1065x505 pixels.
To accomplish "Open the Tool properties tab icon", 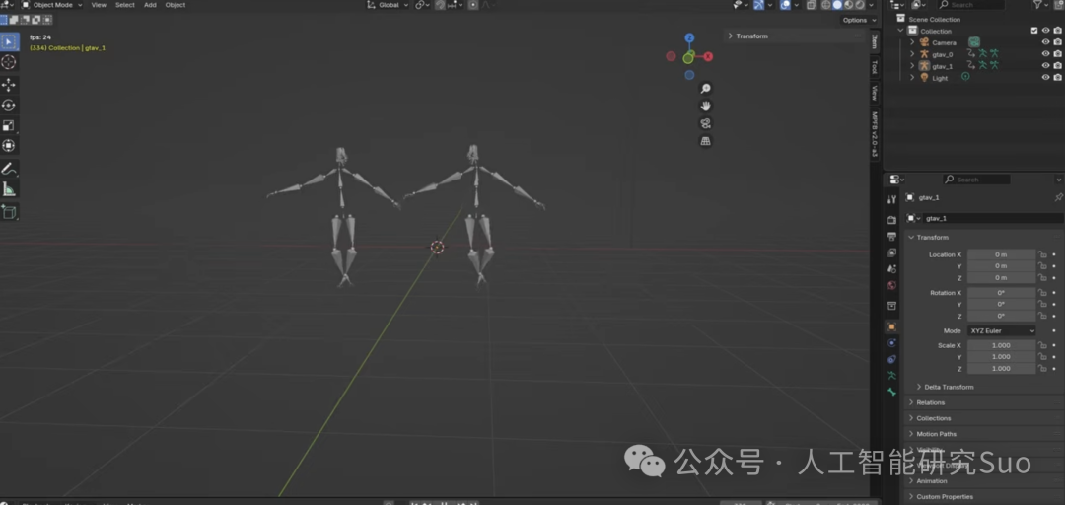I will pos(891,200).
